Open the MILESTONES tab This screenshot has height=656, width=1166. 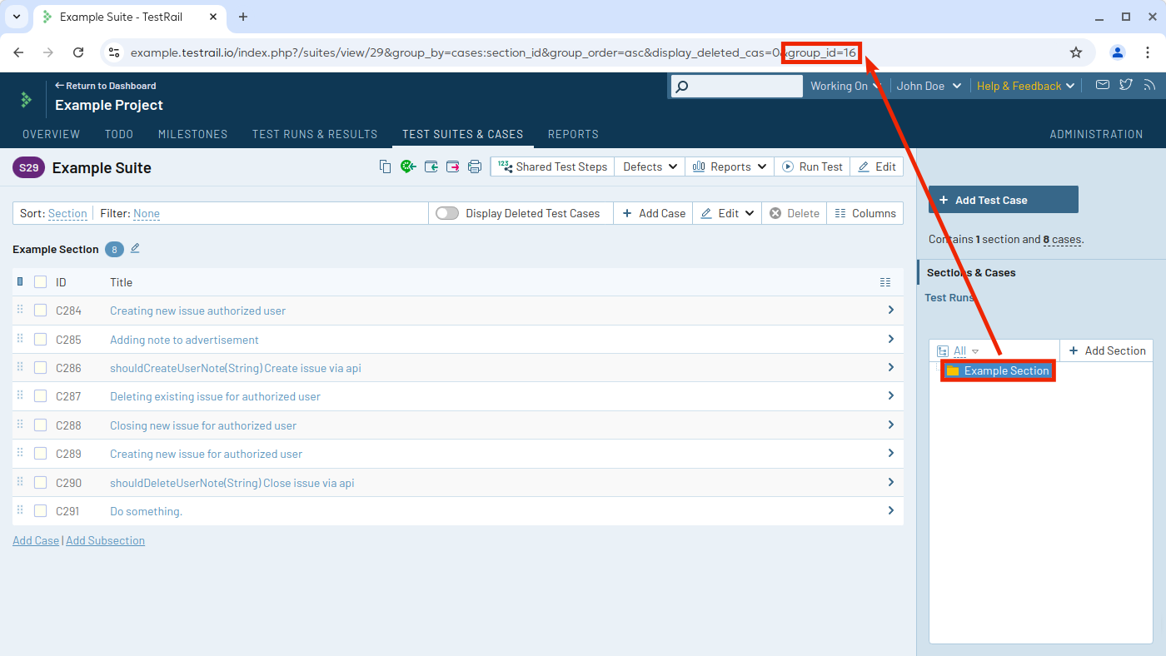click(192, 134)
